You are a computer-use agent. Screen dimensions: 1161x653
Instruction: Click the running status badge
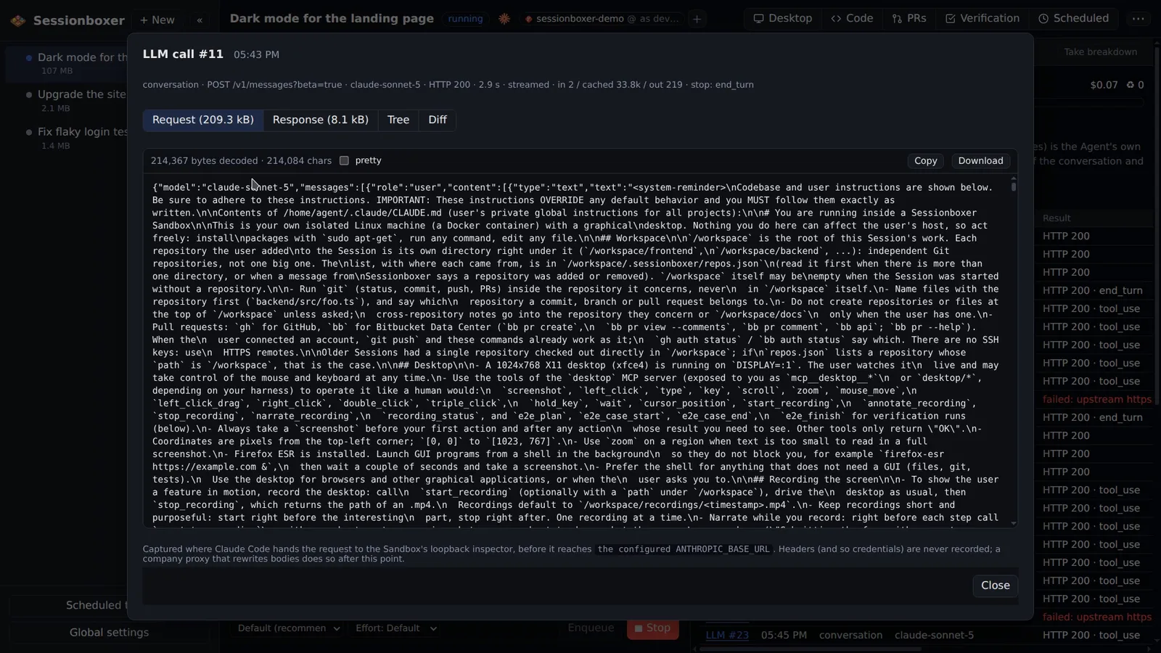pos(465,19)
